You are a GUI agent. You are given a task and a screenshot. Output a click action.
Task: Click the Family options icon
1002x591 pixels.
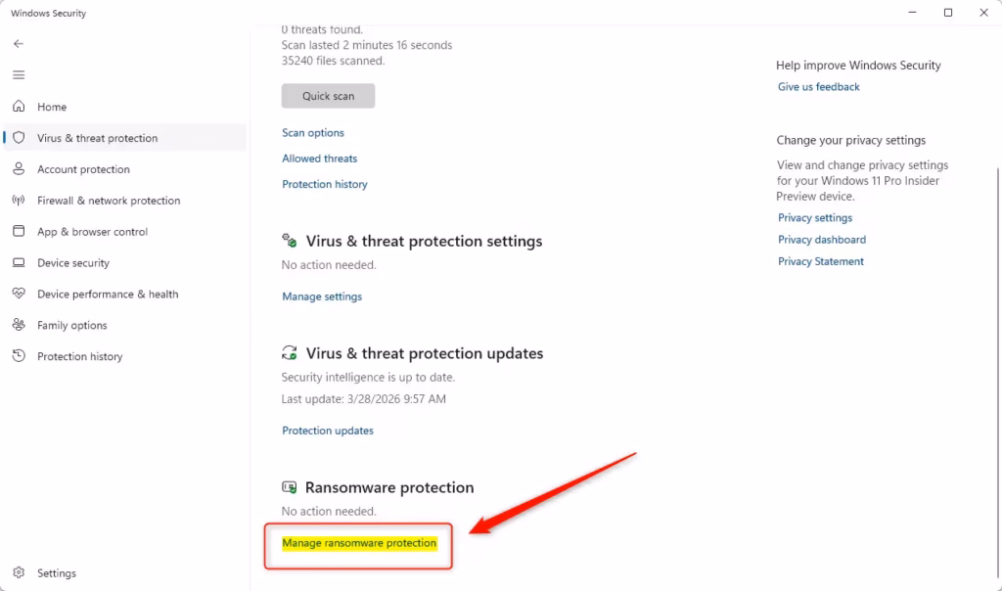click(x=19, y=325)
